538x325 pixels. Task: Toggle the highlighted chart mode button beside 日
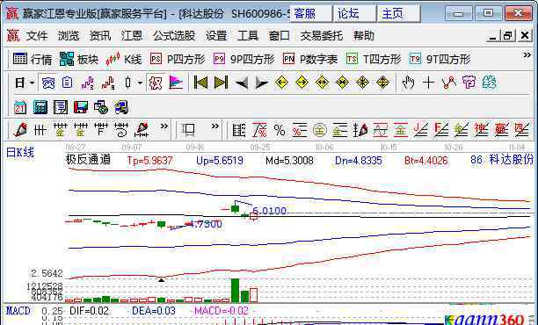[x=48, y=83]
